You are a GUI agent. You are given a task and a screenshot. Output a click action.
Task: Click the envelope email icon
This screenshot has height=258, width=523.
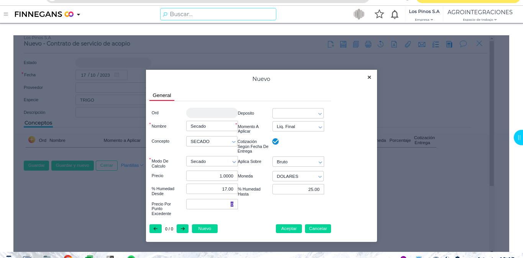click(422, 44)
